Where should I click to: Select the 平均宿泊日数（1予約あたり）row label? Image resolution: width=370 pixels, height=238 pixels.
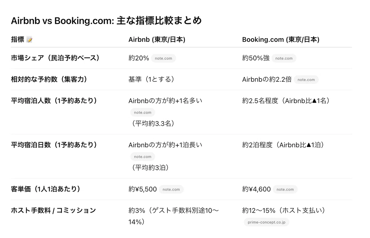[x=55, y=145]
